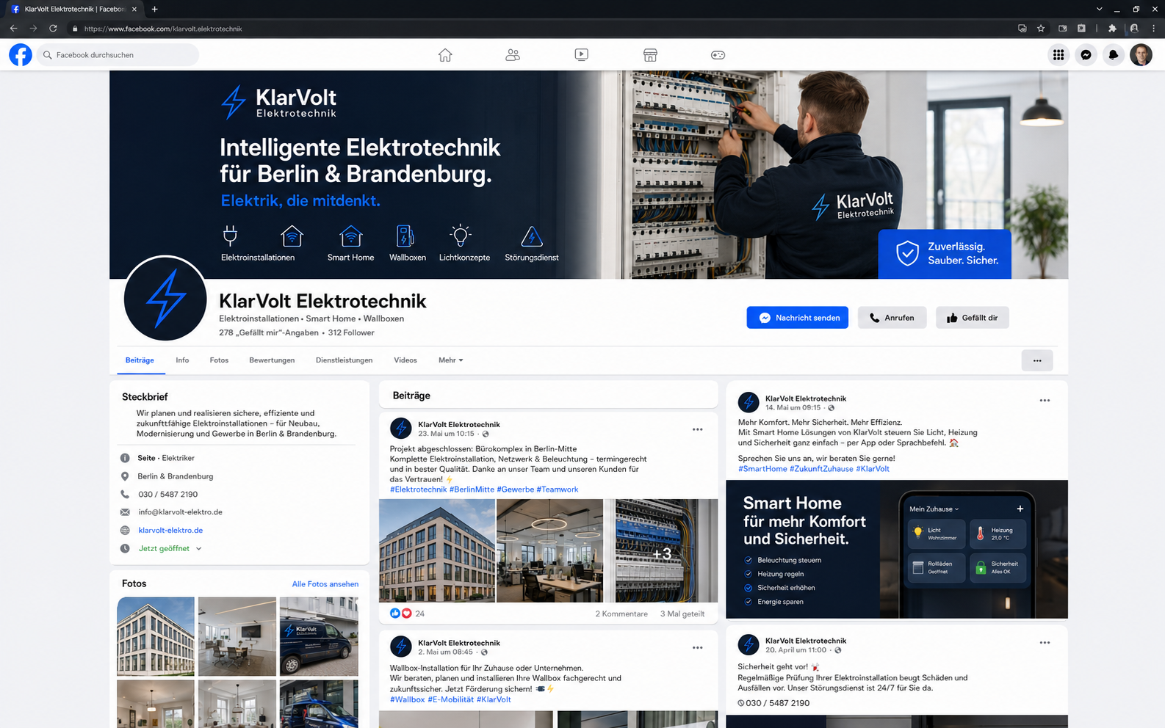This screenshot has width=1165, height=728.
Task: Go to Facebook Home feed icon
Action: click(x=445, y=55)
